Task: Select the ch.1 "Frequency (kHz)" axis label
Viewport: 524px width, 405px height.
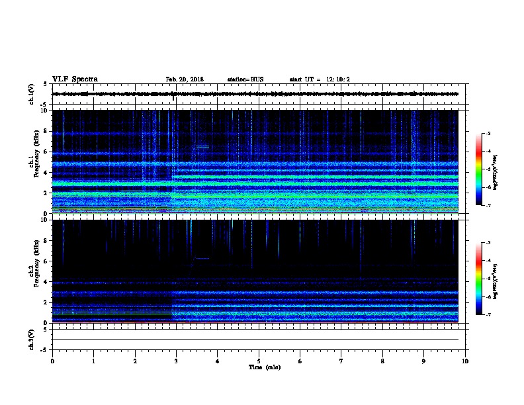Action: click(36, 154)
